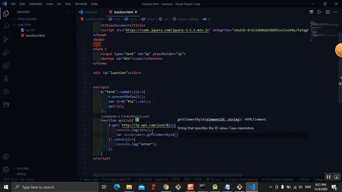
Task: Open the Windows Start menu
Action: (x=6, y=187)
